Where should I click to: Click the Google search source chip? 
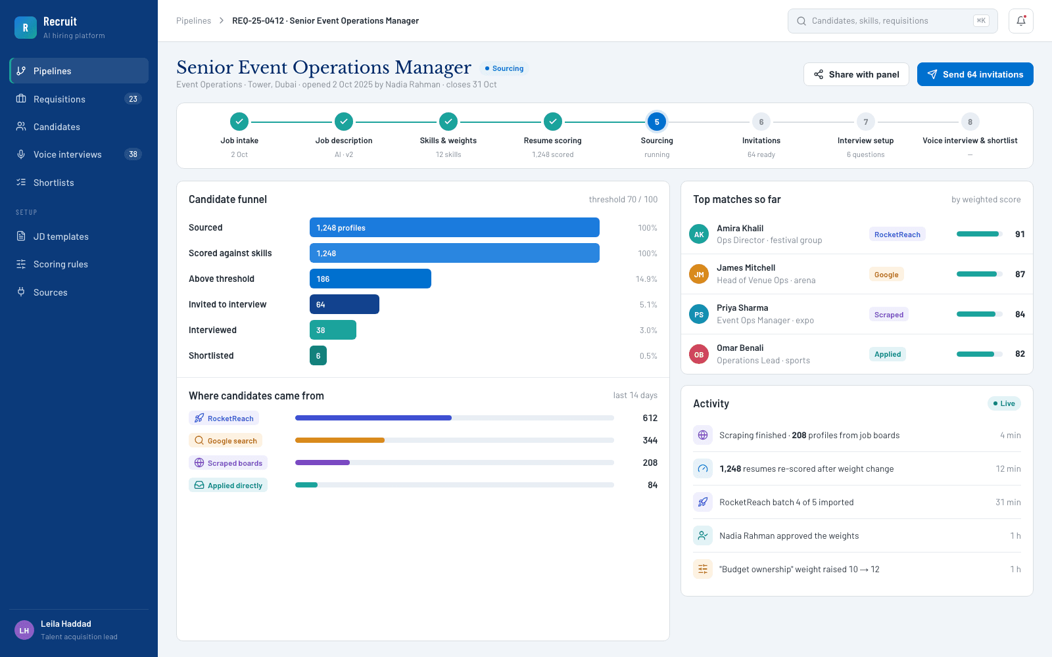coord(226,440)
